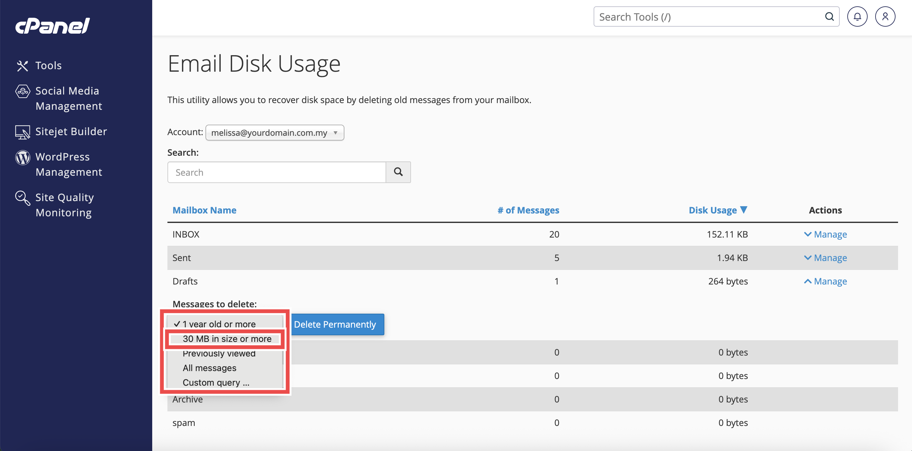Select '30 MB in size or more' option

[227, 339]
